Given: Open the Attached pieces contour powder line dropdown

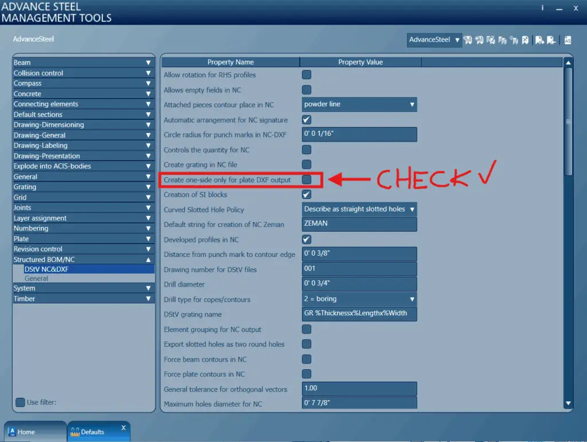Looking at the screenshot, I should coord(359,104).
